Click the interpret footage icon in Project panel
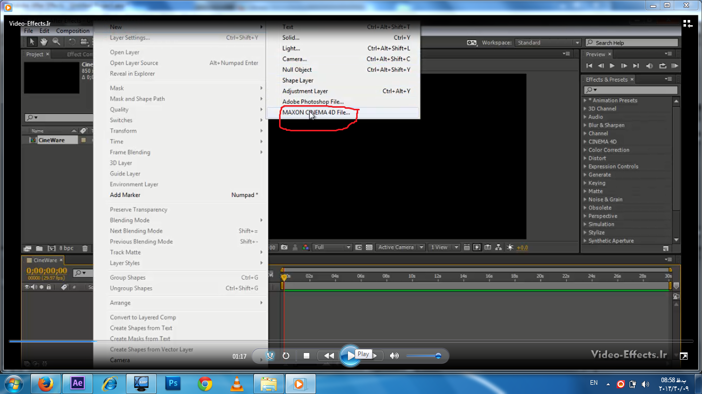This screenshot has height=394, width=702. click(28, 248)
